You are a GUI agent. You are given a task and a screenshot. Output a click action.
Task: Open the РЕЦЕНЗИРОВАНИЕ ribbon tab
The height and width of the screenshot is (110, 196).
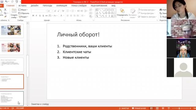[x=99, y=5]
